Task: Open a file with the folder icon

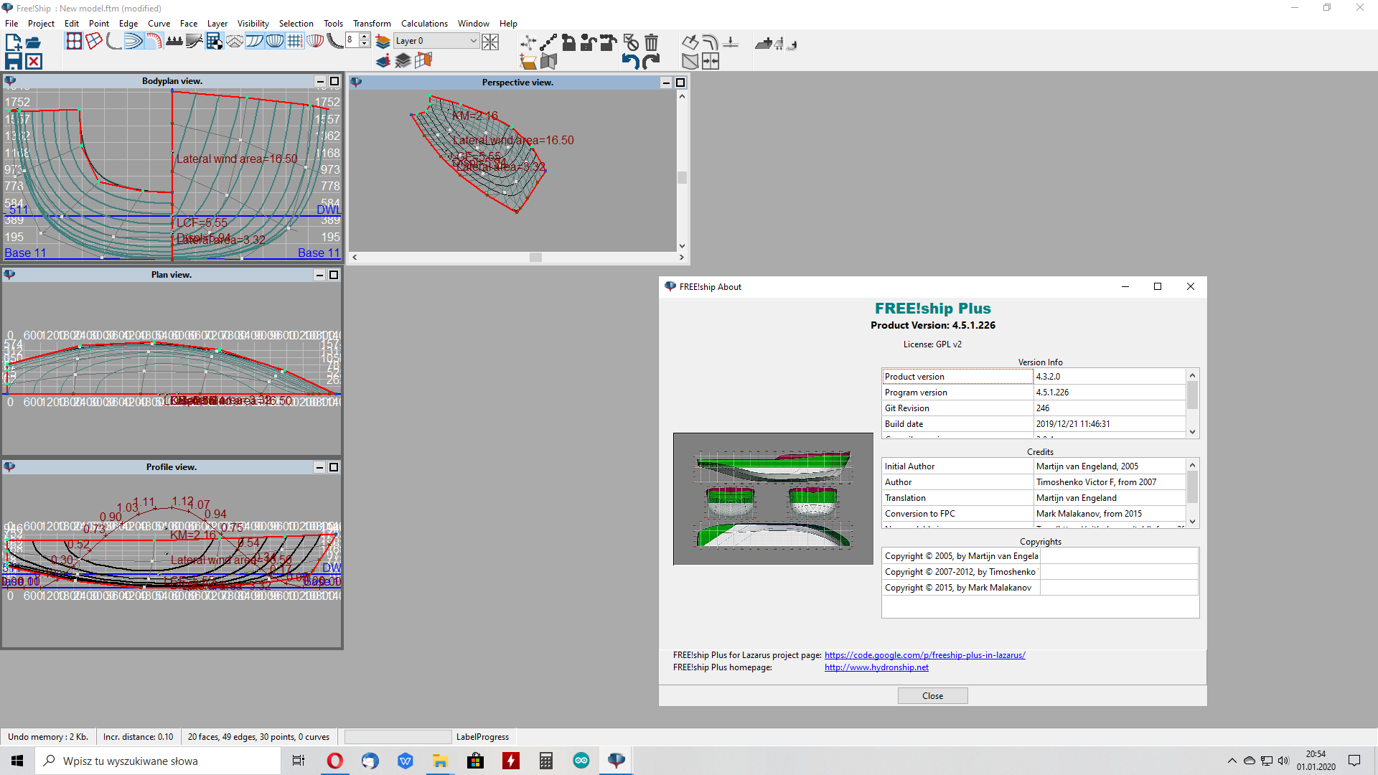Action: coord(33,42)
